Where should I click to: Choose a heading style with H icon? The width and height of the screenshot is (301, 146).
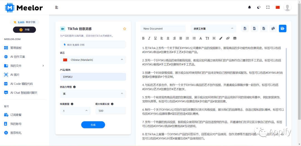(214, 38)
